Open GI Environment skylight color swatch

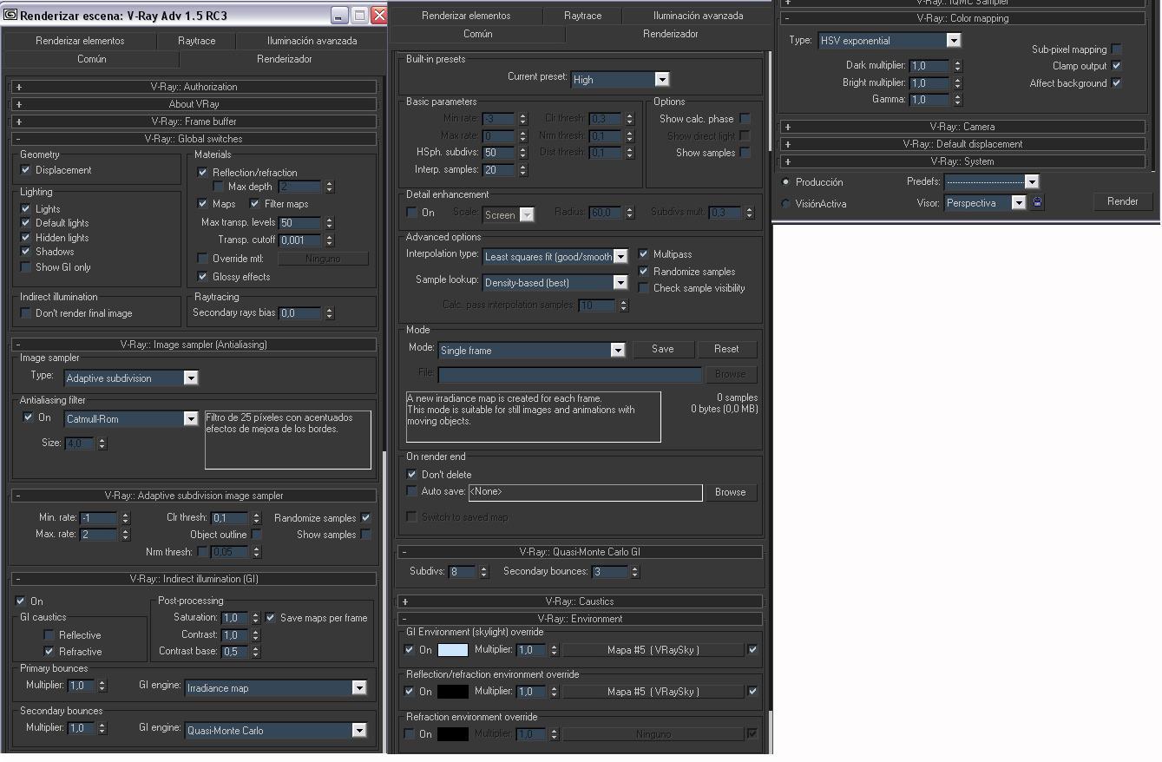coord(453,650)
